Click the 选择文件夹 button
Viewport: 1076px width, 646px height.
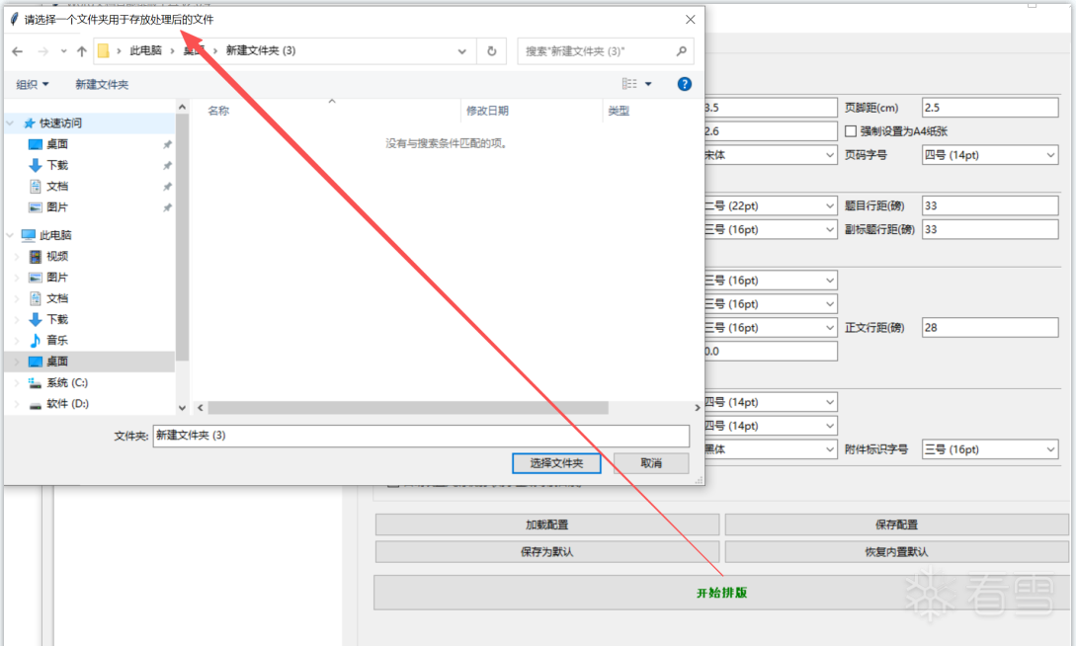click(556, 463)
